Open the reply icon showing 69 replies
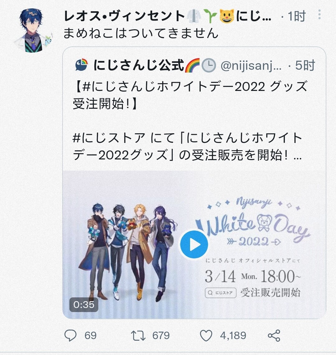 click(x=70, y=335)
